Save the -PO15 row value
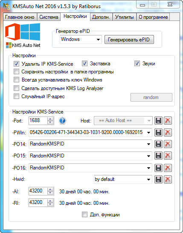Image resolution: width=183 pixels, height=233 pixels. 158,156
